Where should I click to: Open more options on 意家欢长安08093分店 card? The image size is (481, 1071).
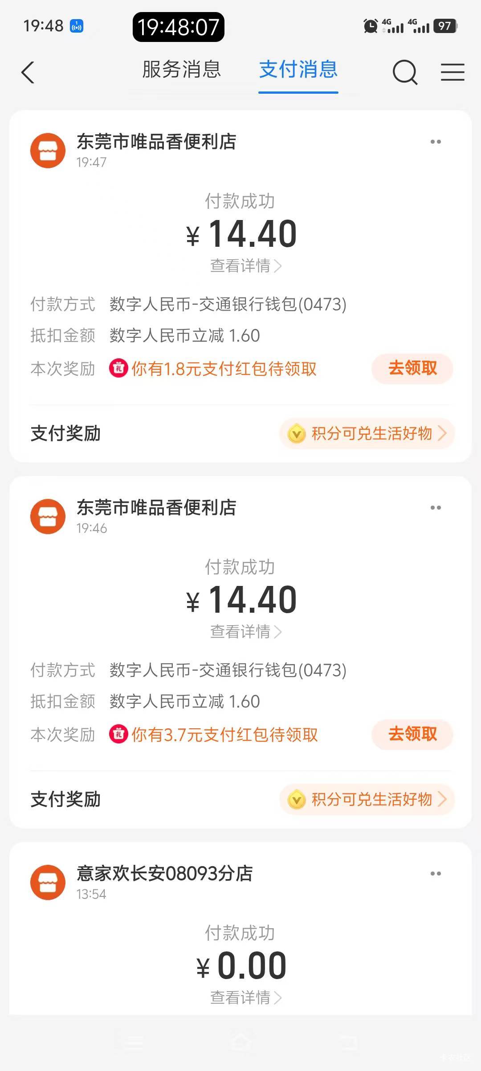(436, 874)
